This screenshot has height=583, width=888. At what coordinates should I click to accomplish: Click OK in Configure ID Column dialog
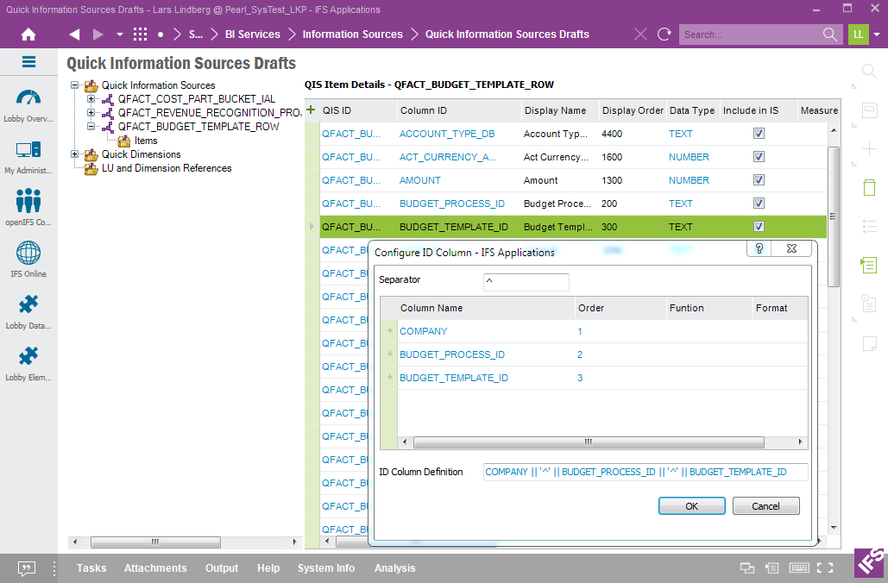coord(691,506)
